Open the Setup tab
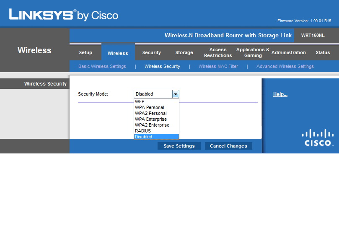The height and width of the screenshot is (231, 339). [x=85, y=53]
